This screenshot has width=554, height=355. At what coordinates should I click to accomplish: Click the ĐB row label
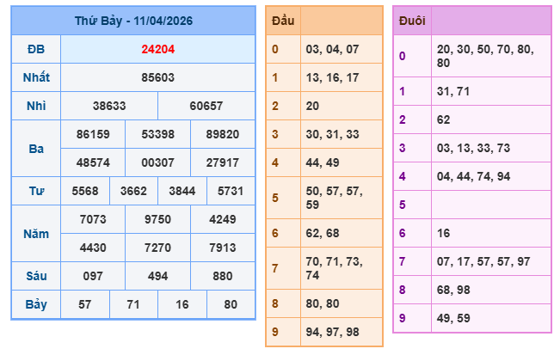(36, 49)
